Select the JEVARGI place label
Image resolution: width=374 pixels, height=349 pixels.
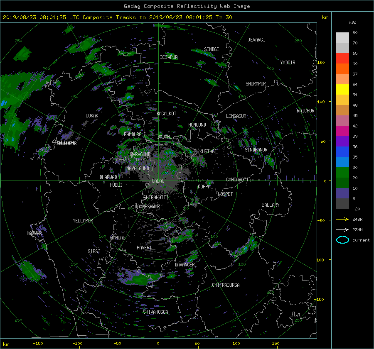[256, 40]
